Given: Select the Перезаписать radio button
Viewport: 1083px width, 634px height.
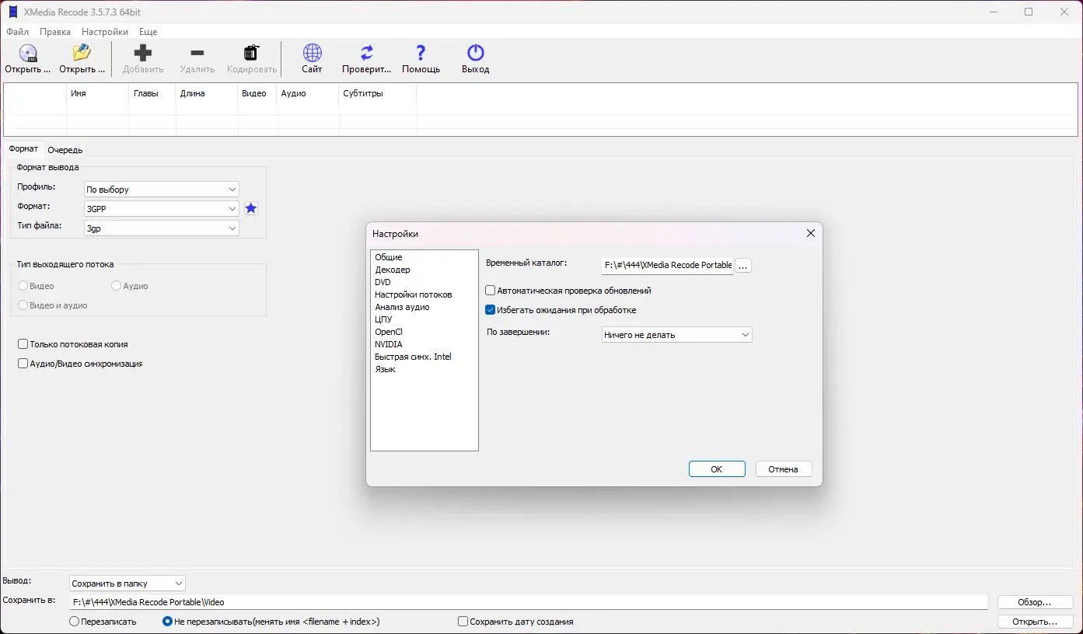Looking at the screenshot, I should (75, 622).
